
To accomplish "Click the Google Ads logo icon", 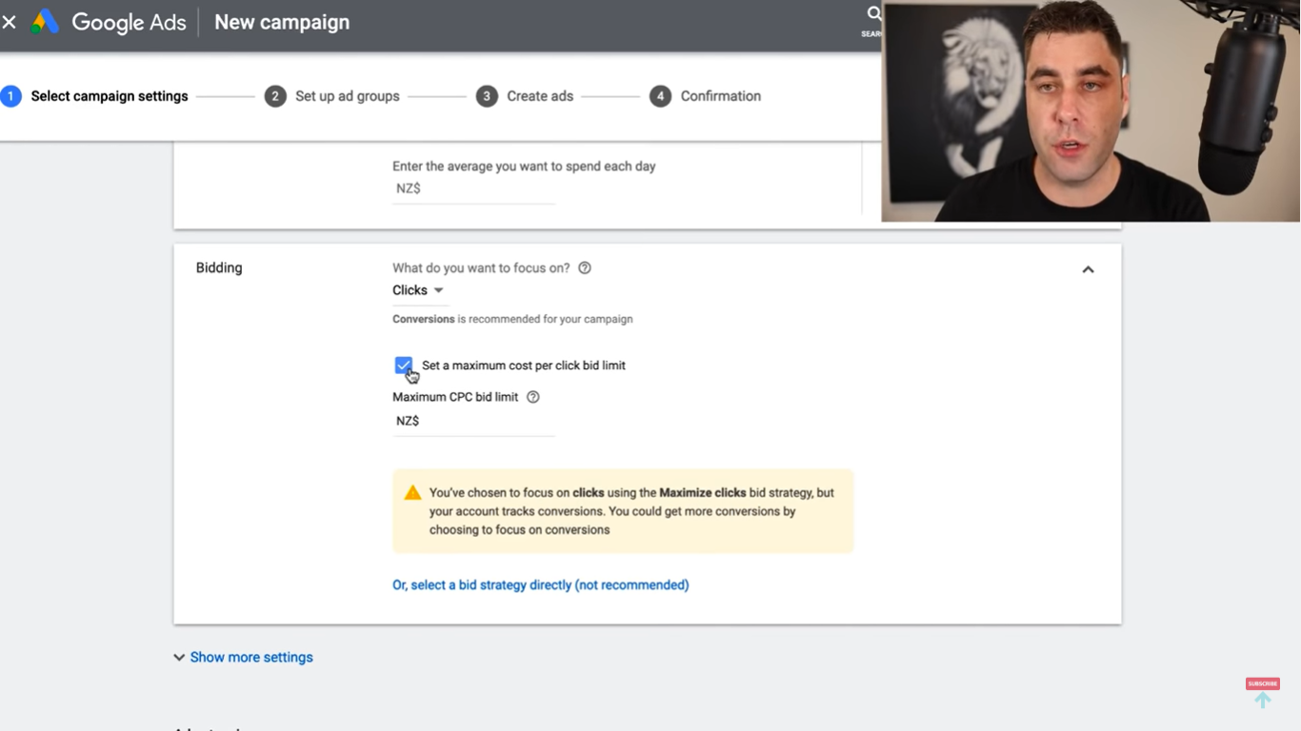I will pos(45,22).
